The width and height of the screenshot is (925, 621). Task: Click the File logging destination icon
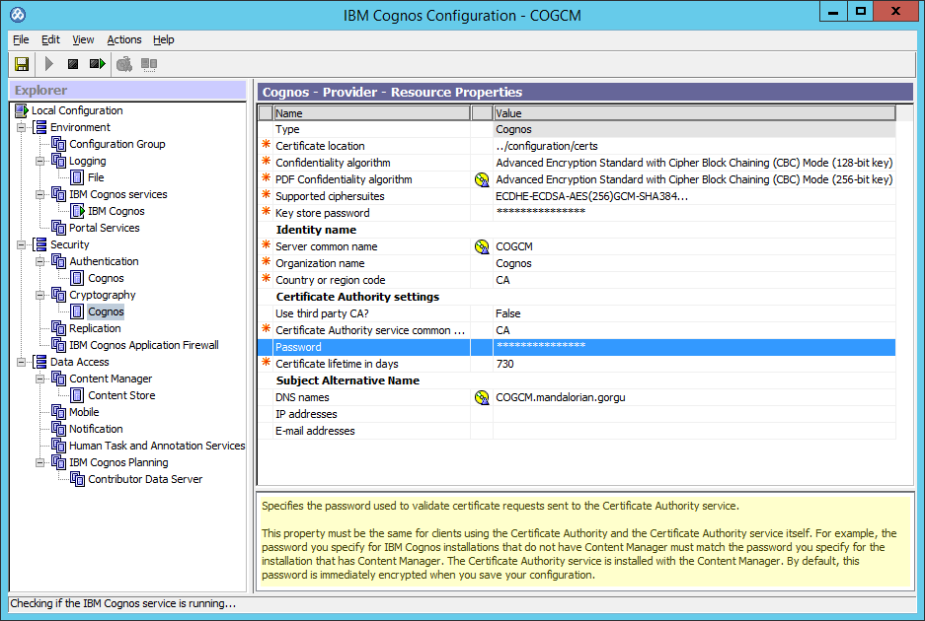click(x=77, y=177)
